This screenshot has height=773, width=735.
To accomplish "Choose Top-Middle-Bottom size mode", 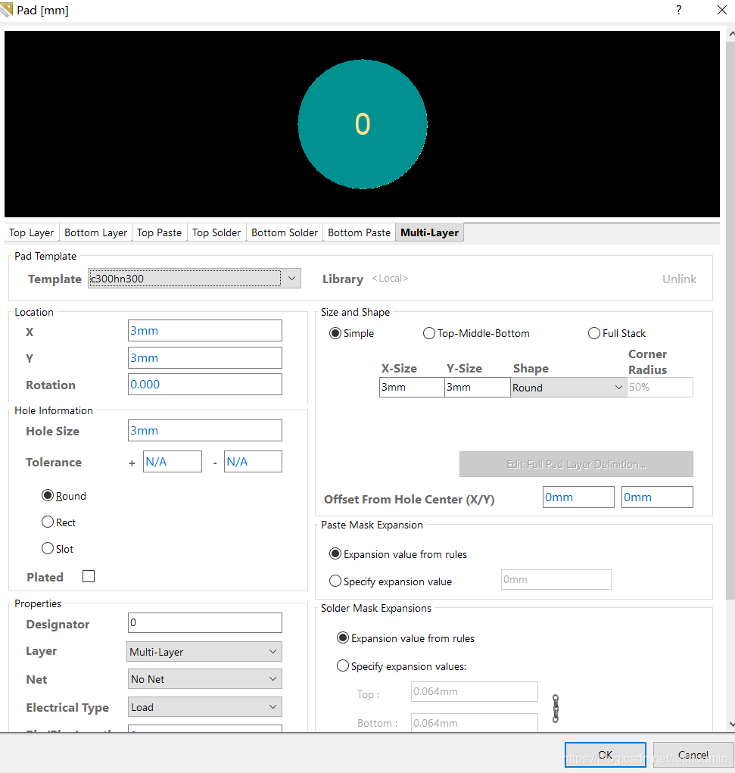I will pos(429,333).
